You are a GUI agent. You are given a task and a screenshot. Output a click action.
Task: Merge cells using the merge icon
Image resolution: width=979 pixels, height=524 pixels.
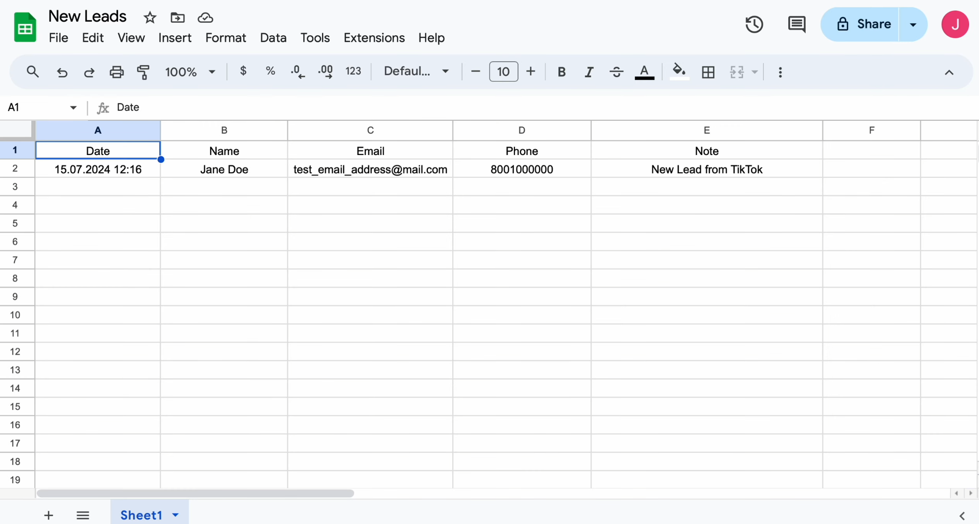(736, 72)
